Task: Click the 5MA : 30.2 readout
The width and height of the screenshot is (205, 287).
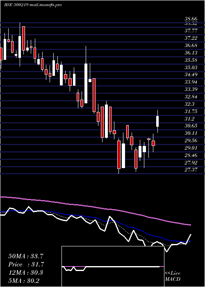Action: click(24, 281)
